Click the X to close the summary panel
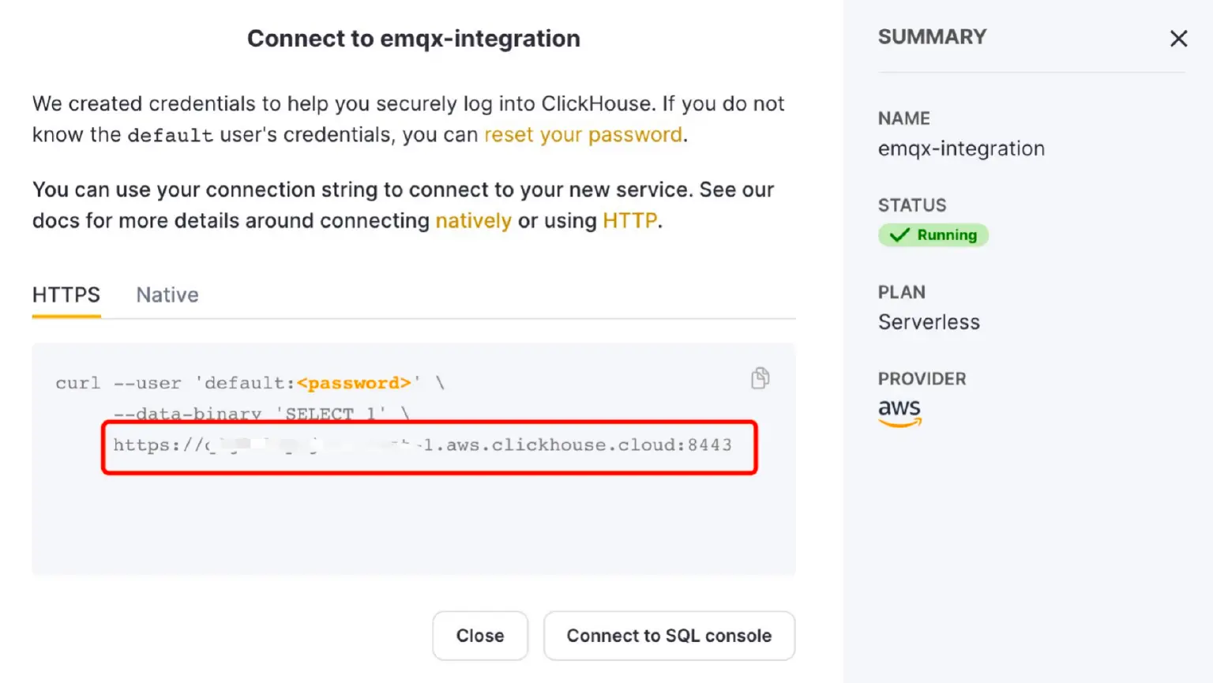The image size is (1213, 683). (1178, 38)
